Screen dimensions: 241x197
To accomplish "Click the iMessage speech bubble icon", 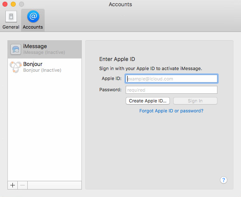I will (16, 49).
